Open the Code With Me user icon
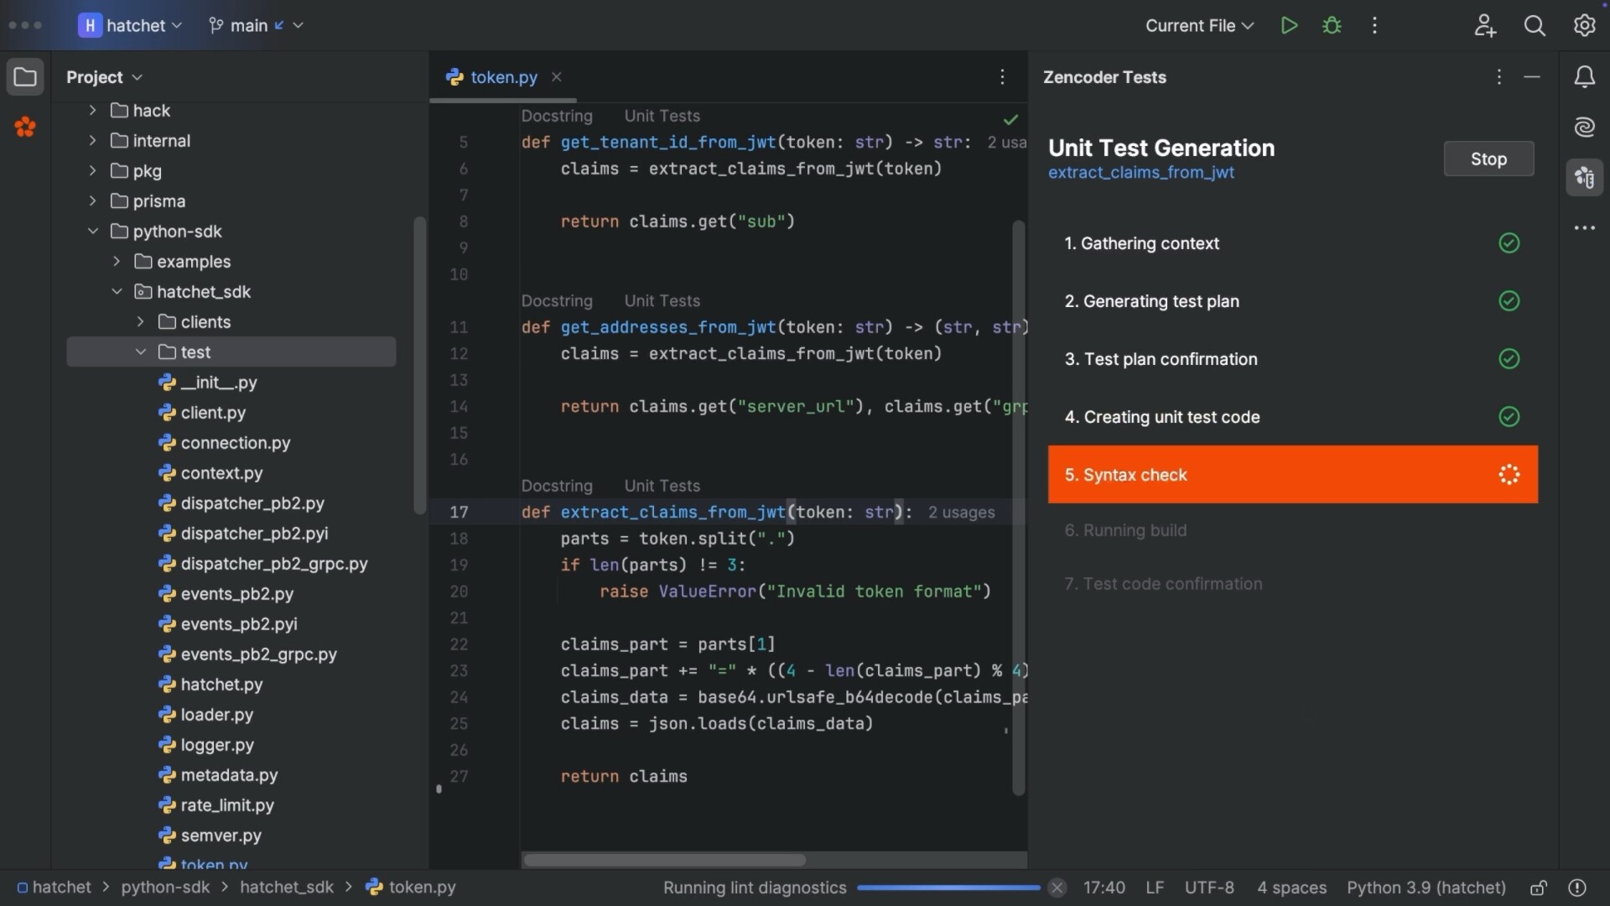 pos(1485,25)
